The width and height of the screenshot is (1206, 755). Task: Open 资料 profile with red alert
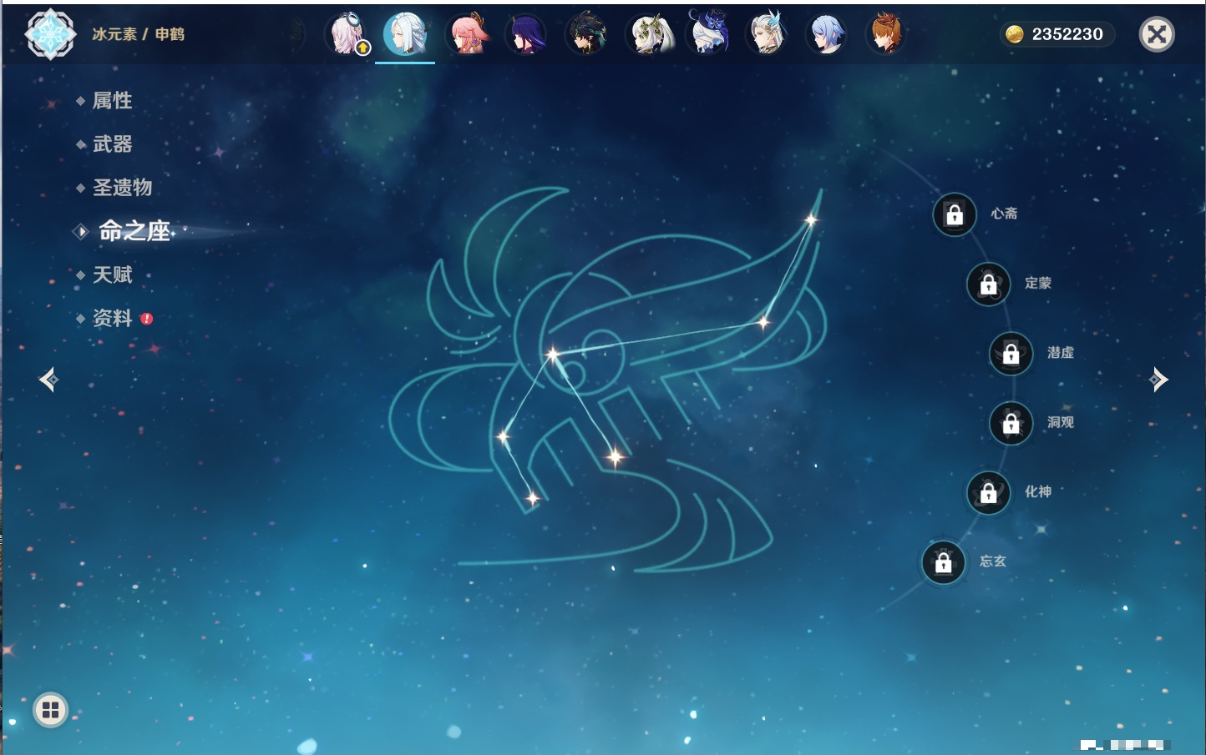(x=112, y=318)
